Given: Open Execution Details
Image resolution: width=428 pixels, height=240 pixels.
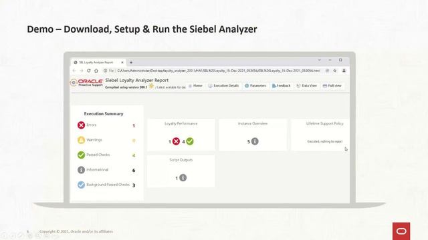Looking at the screenshot, I should pyautogui.click(x=223, y=86).
